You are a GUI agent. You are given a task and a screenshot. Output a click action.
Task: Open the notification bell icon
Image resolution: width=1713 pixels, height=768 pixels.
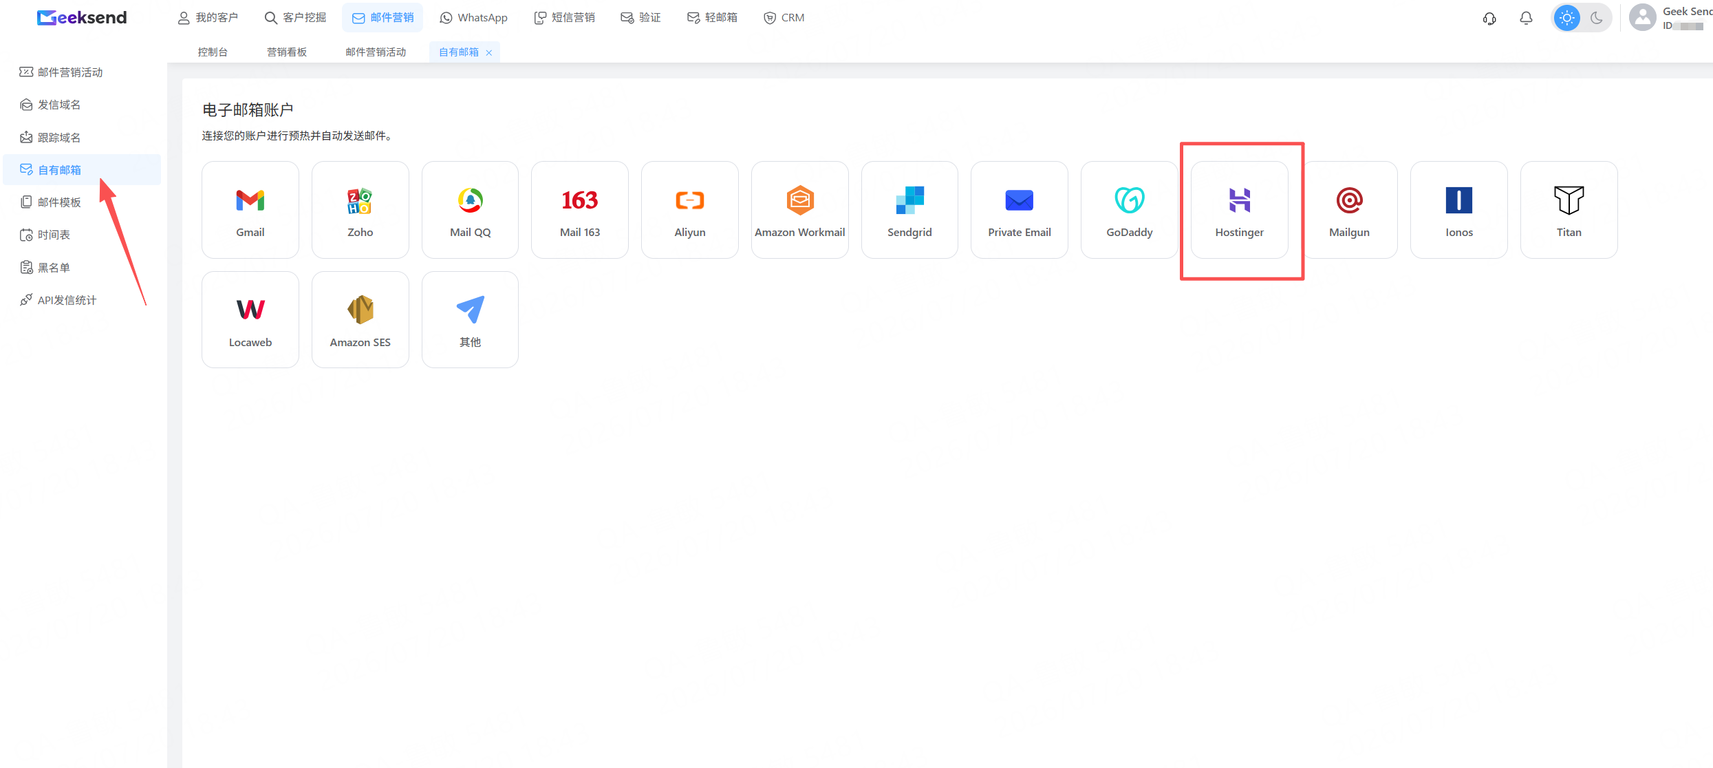(x=1526, y=18)
